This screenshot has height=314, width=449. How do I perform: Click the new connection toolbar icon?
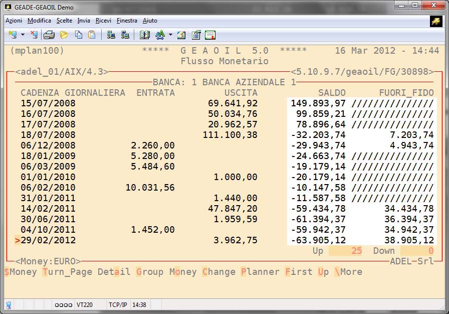point(13,35)
